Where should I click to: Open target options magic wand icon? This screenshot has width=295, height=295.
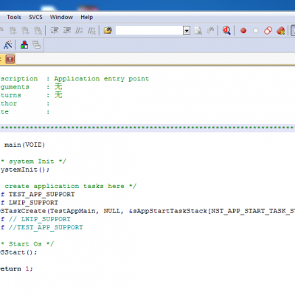(8, 45)
